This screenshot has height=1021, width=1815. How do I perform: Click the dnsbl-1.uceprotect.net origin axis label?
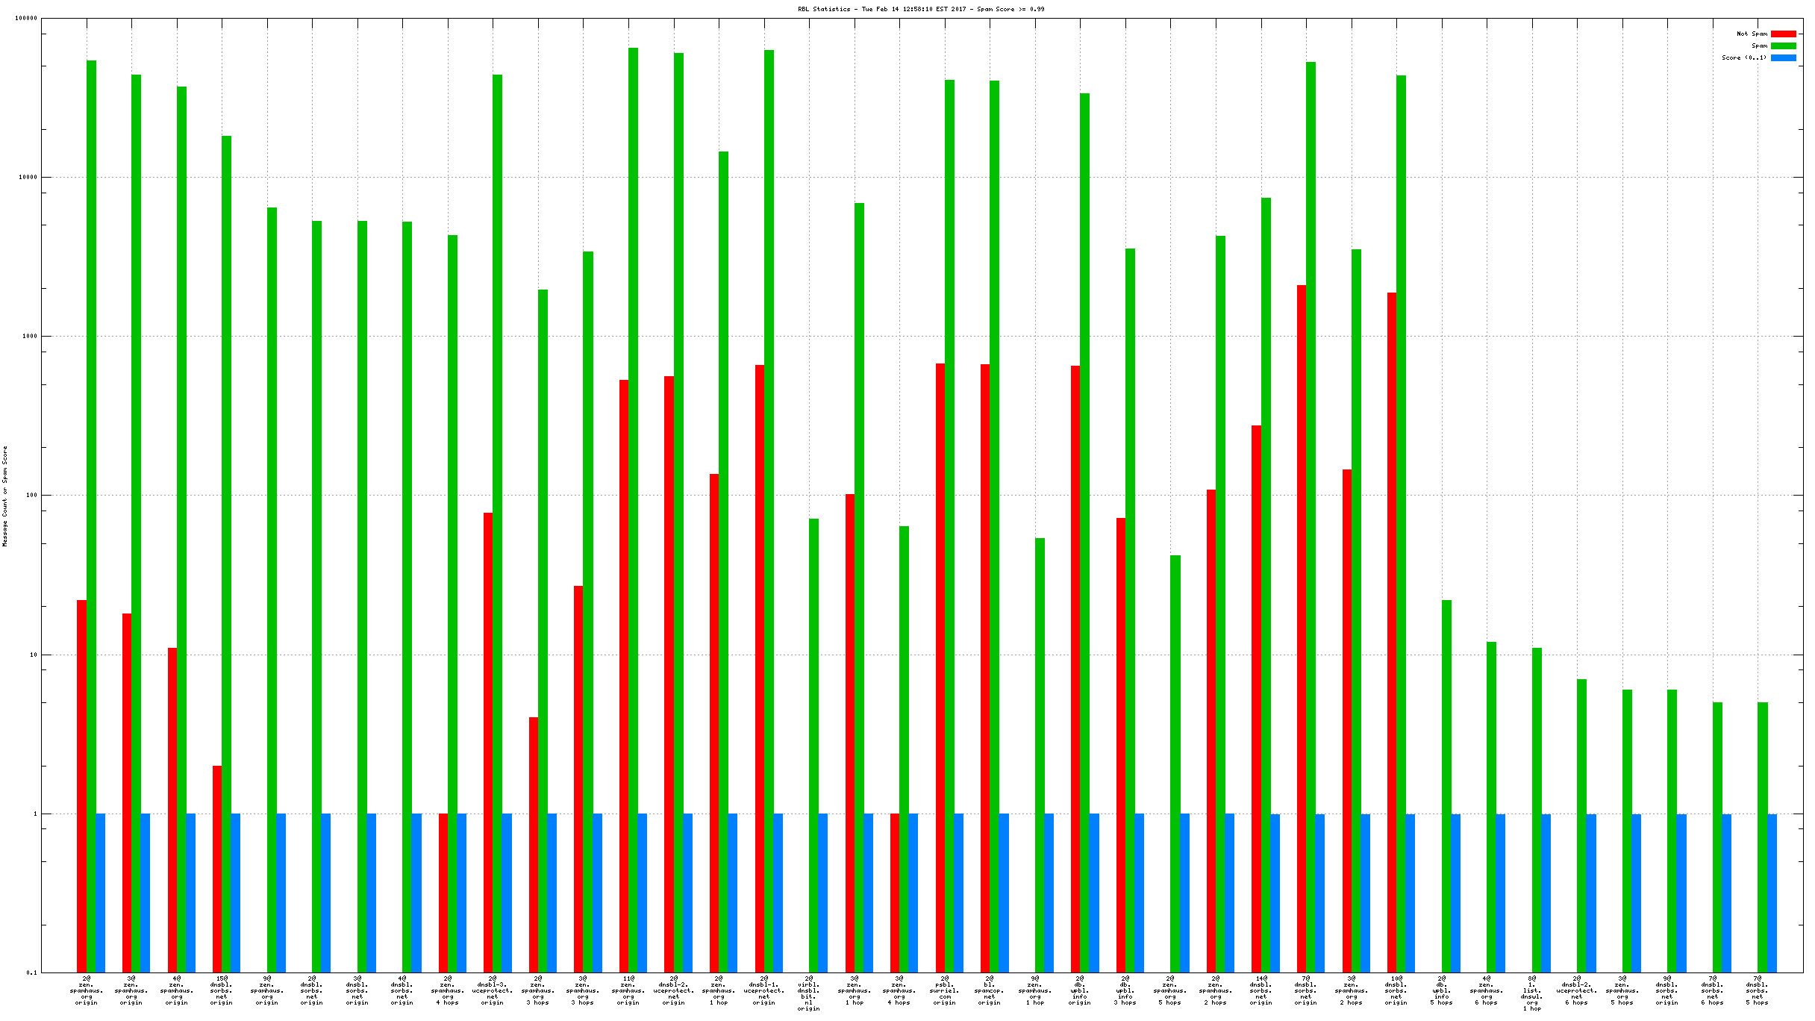point(763,990)
